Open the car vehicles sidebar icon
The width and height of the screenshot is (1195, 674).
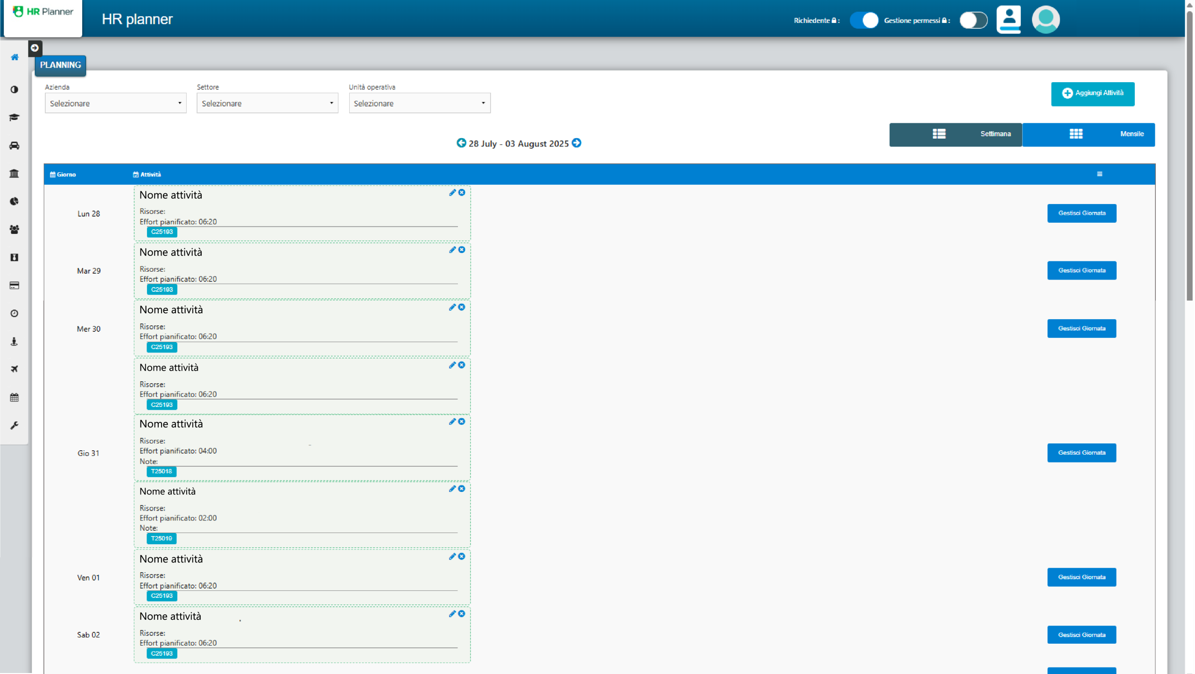click(14, 146)
